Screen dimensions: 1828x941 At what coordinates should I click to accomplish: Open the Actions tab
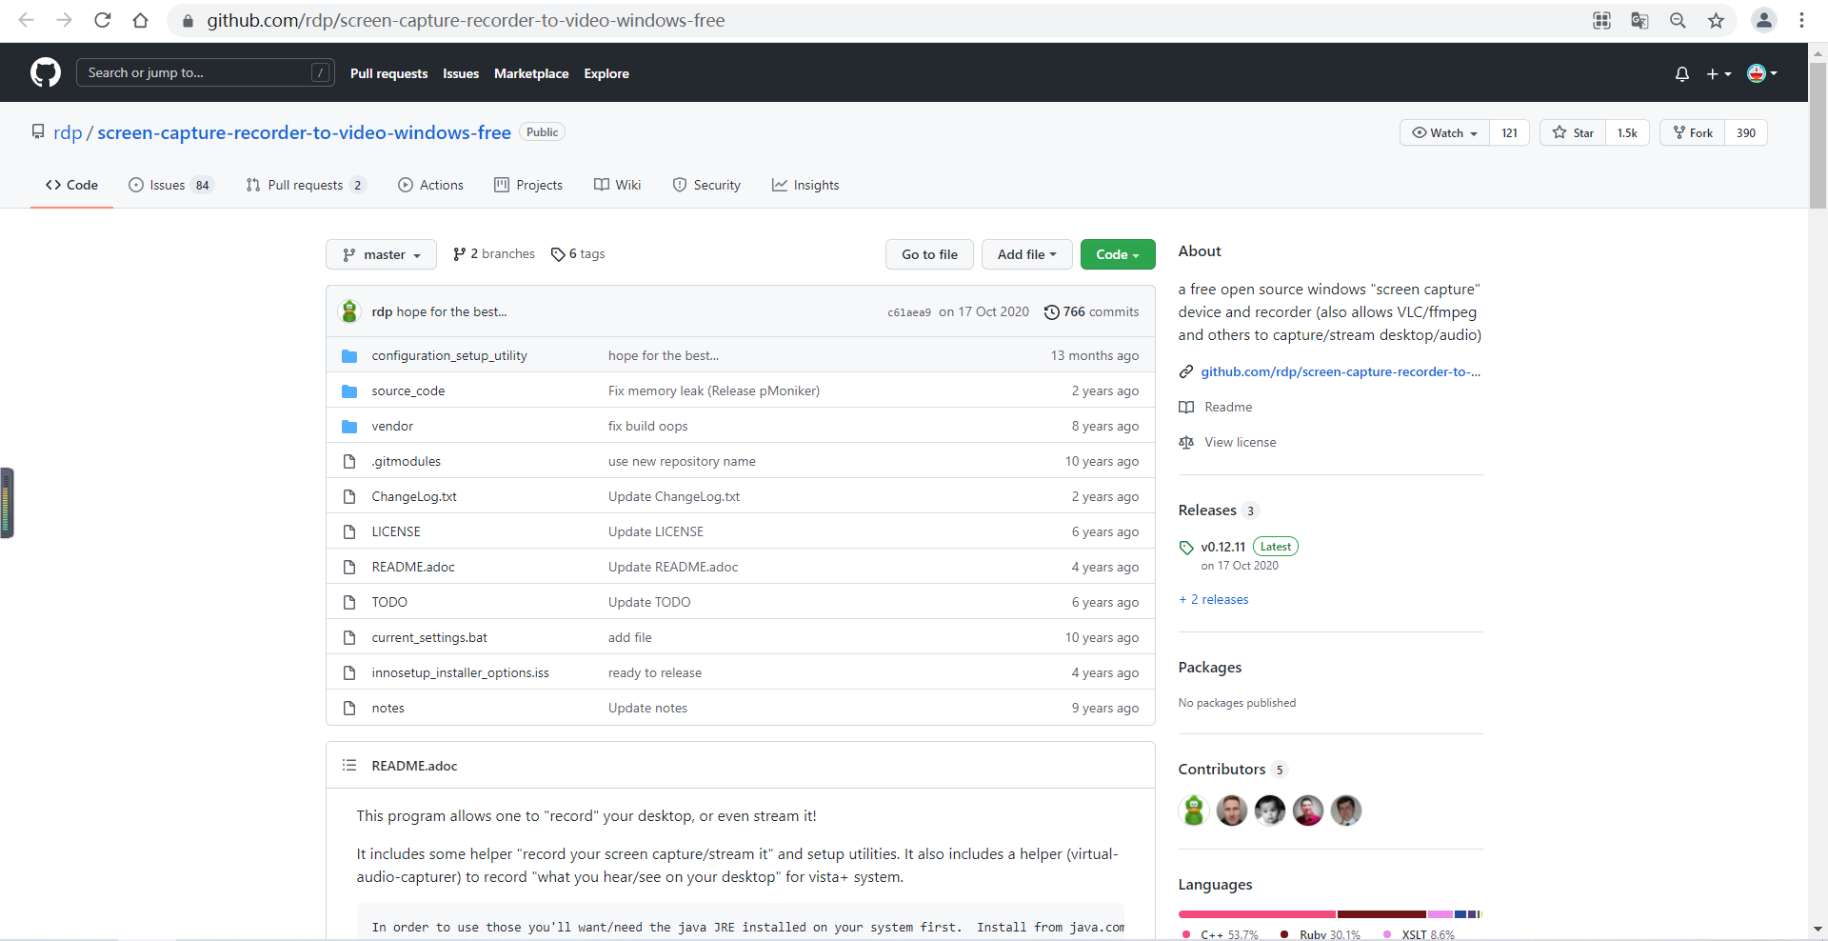tap(430, 185)
